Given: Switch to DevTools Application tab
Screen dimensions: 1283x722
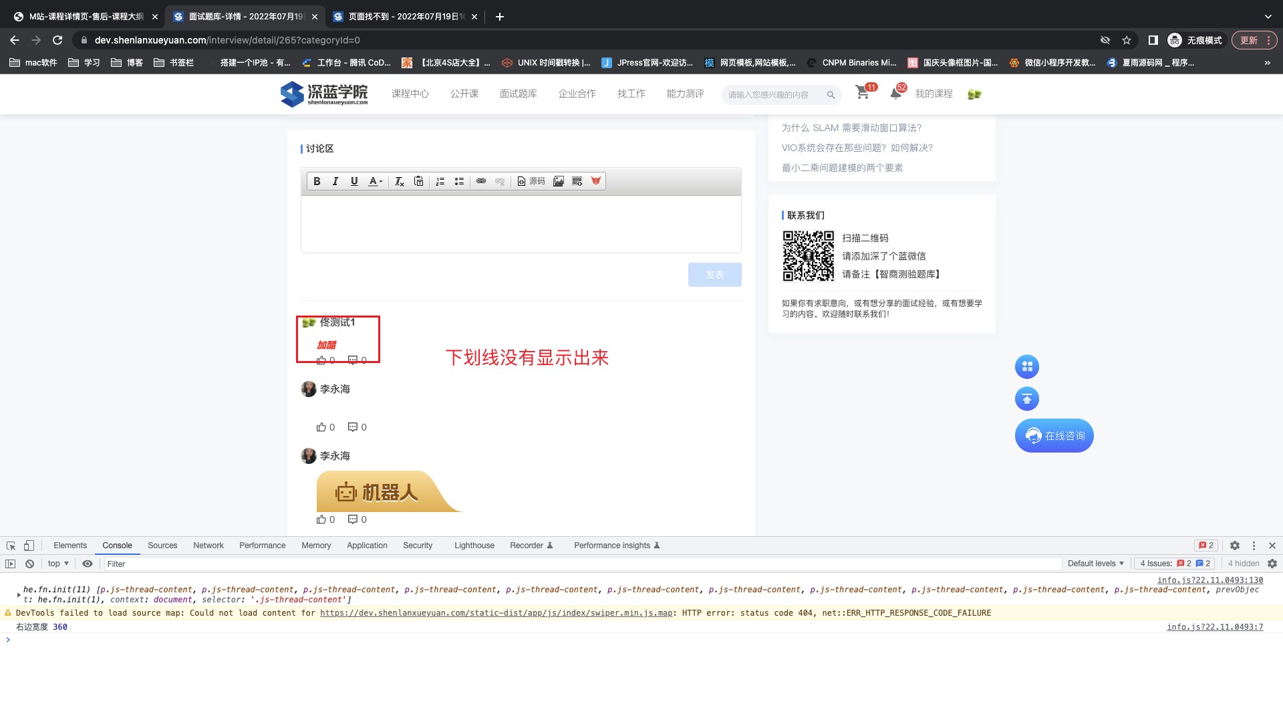Looking at the screenshot, I should (x=367, y=546).
